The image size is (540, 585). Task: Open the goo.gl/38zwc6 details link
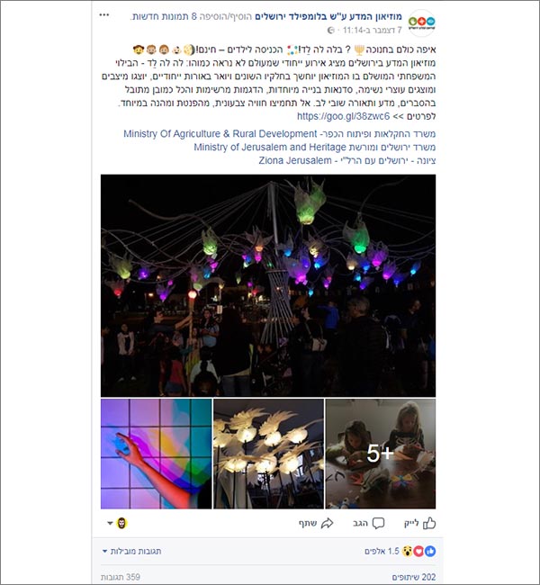(x=343, y=116)
